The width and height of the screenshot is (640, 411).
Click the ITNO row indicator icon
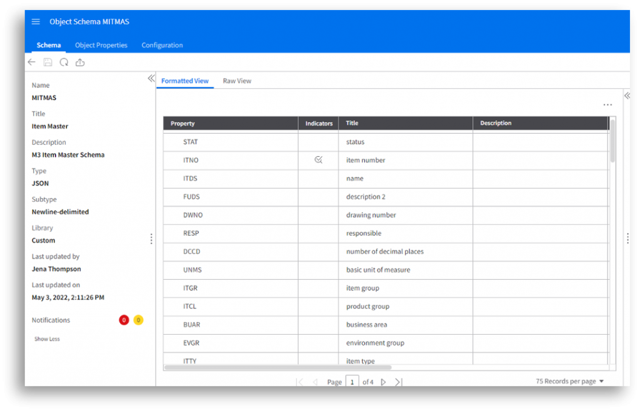click(318, 160)
